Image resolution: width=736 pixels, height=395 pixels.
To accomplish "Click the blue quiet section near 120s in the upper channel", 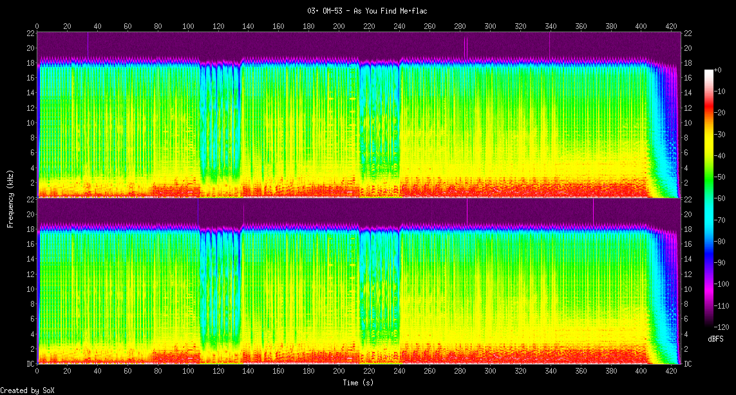I will coord(219,122).
